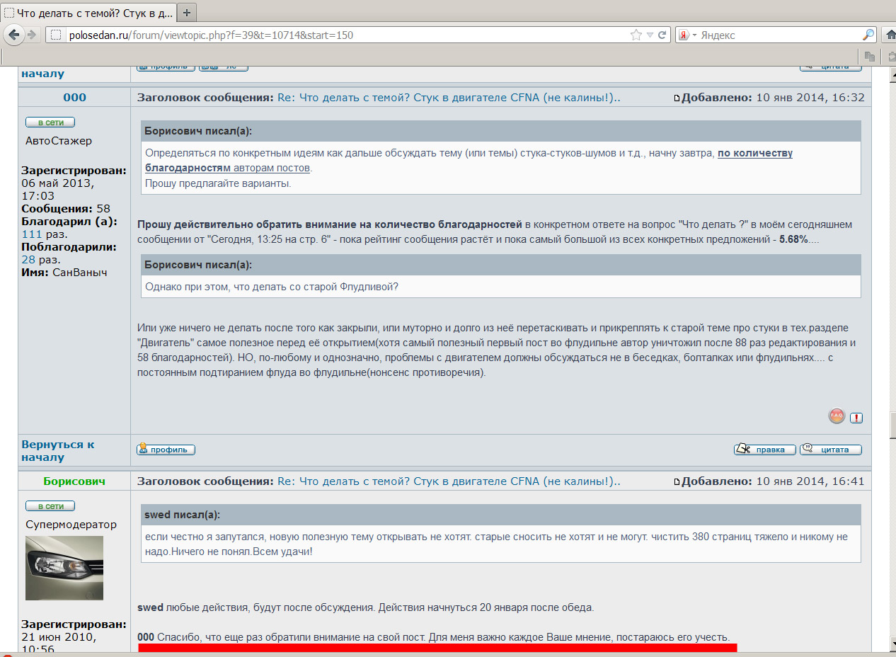The height and width of the screenshot is (657, 896).
Task: Click the magnifier search icon
Action: (x=868, y=35)
